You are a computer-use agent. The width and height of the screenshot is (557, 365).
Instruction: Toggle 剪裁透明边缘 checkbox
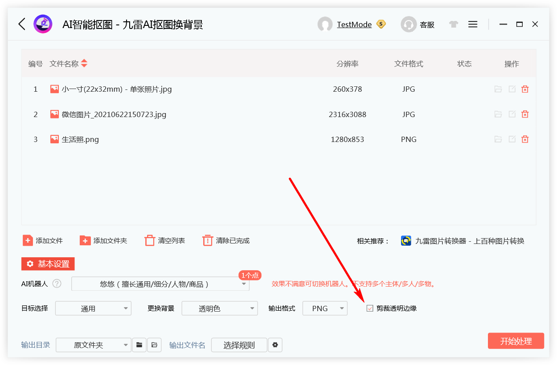click(x=370, y=308)
